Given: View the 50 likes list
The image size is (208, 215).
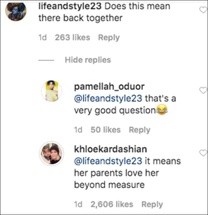Looking at the screenshot, I should point(106,130).
